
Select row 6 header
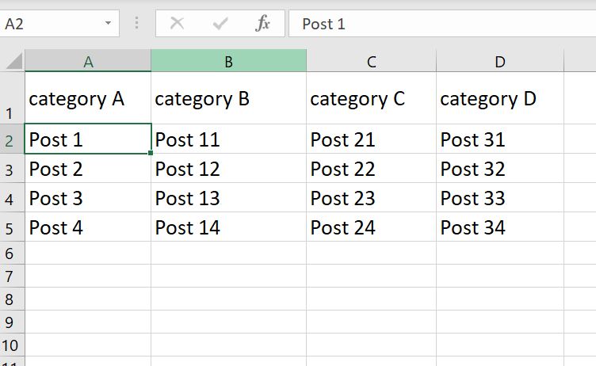coord(11,254)
